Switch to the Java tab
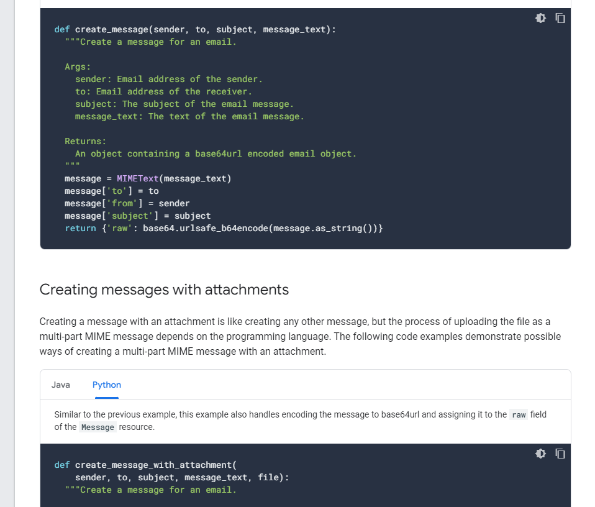The image size is (595, 507). click(60, 385)
